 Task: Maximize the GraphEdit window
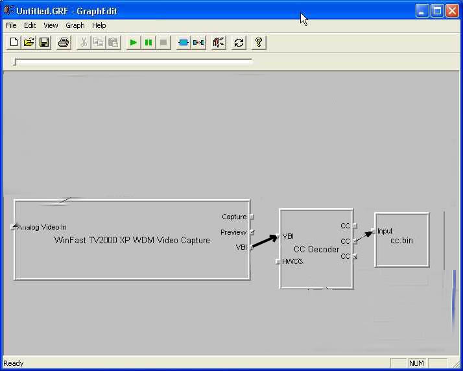(x=437, y=11)
